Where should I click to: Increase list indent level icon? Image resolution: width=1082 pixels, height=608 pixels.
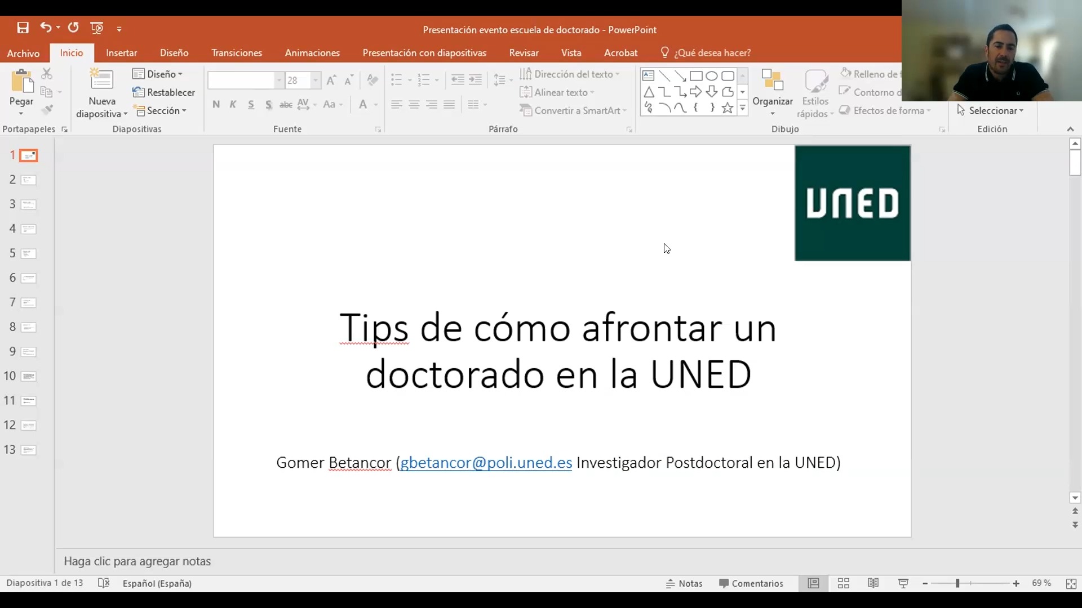(x=476, y=80)
